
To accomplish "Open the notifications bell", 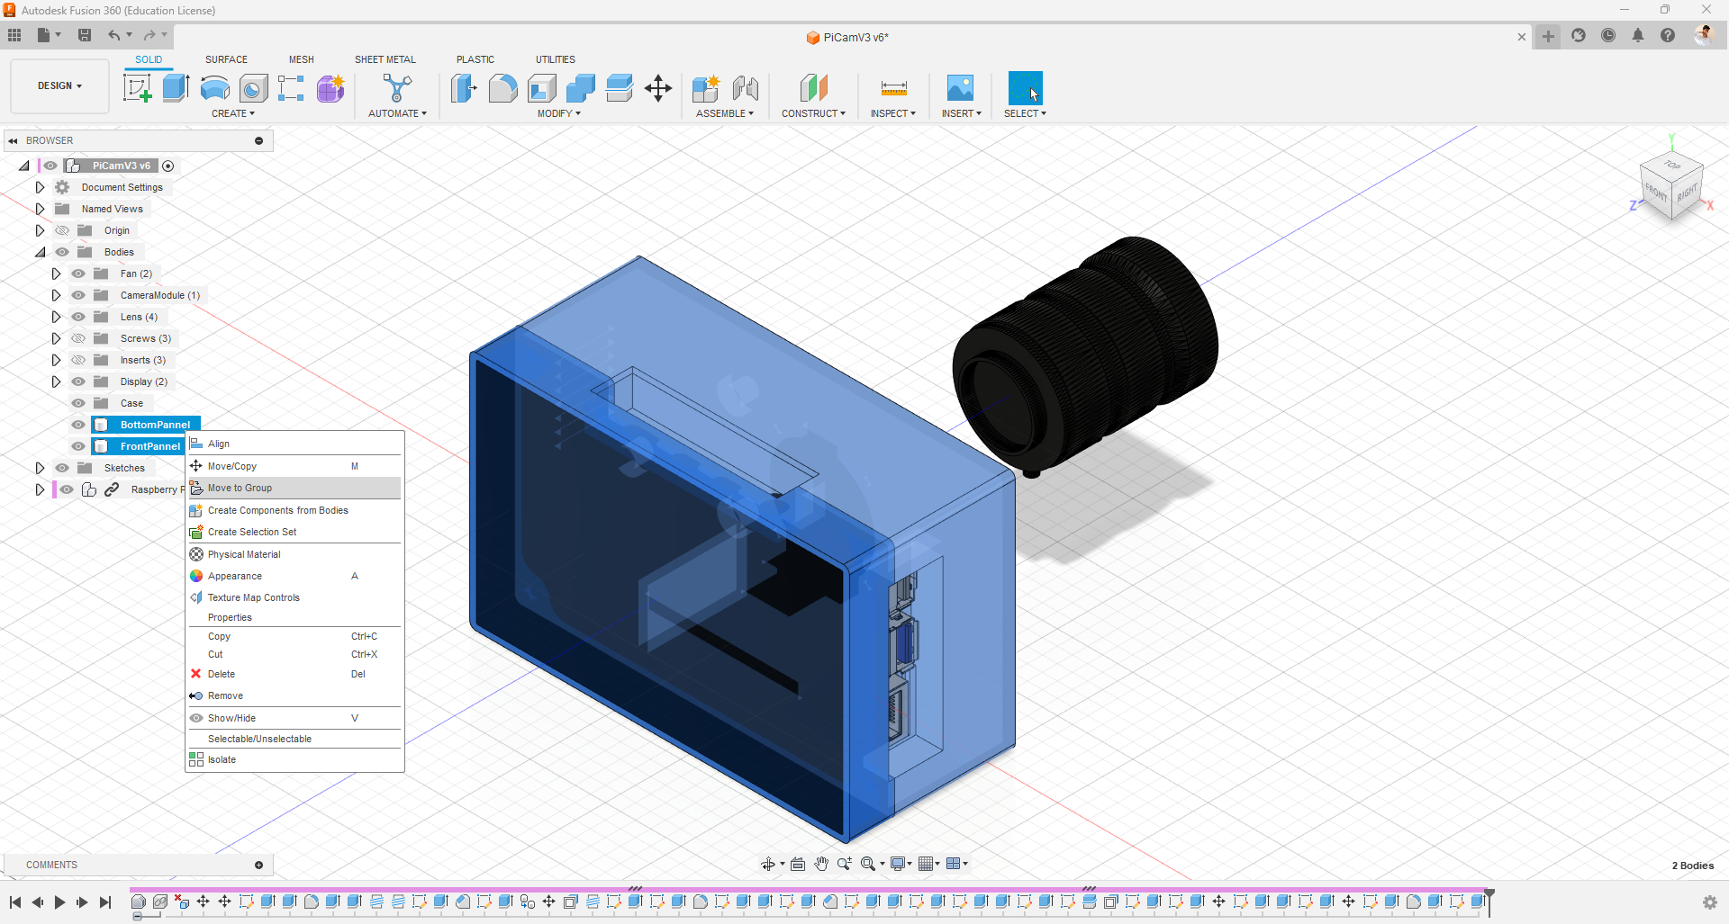I will (1638, 35).
